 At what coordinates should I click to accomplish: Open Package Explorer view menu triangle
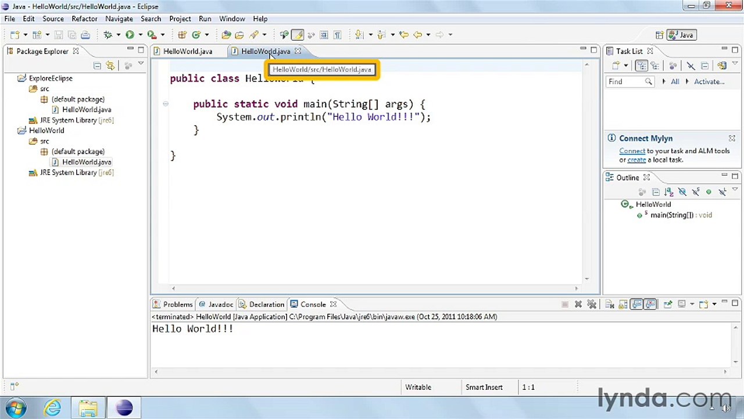click(x=141, y=63)
